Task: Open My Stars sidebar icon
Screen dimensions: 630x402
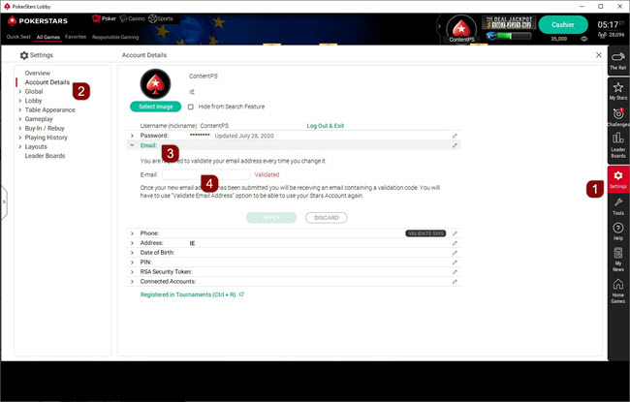Action: (618, 91)
